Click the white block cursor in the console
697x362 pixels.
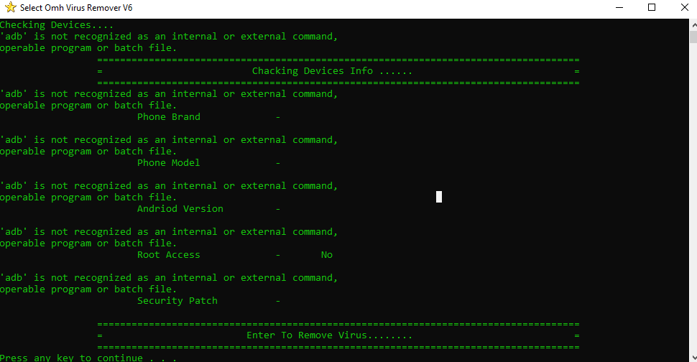[439, 197]
